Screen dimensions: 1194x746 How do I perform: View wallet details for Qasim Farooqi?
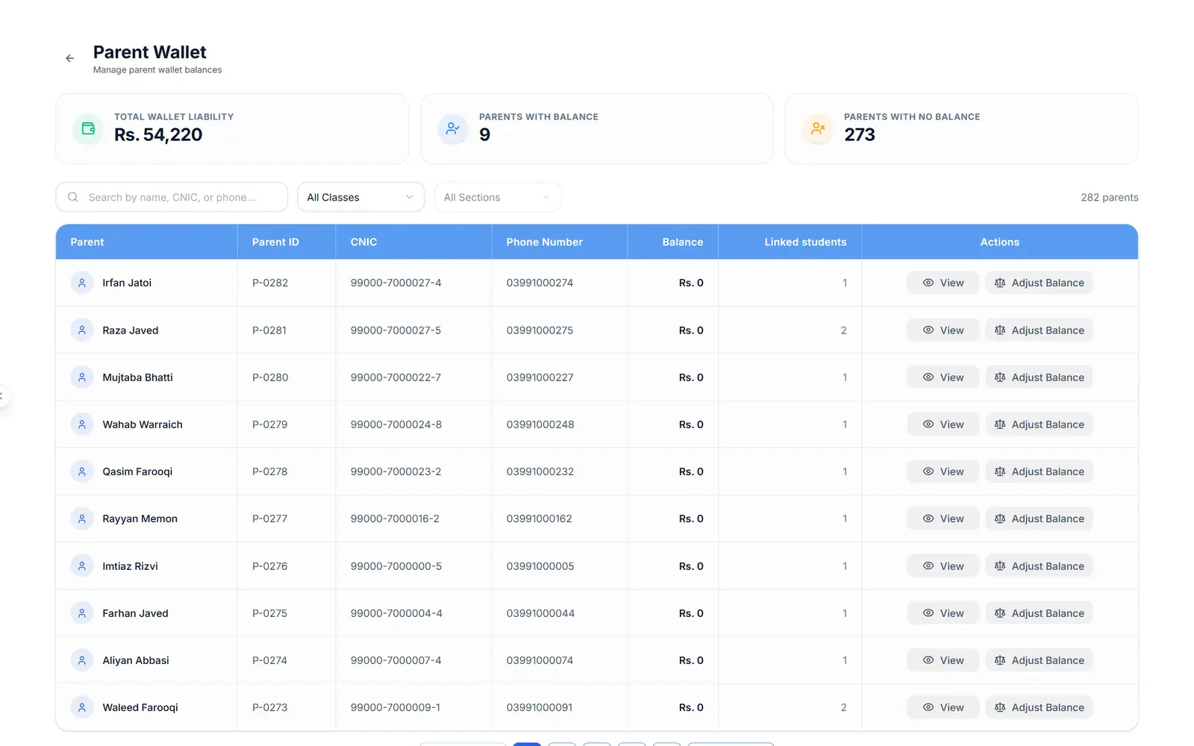943,471
